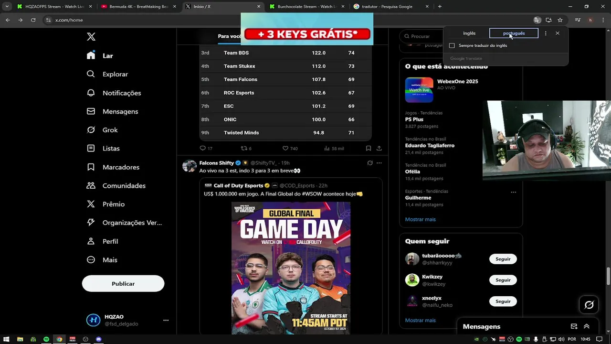Open Marcadores bookmarks in sidebar

click(113, 167)
